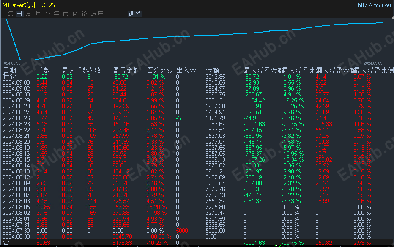The width and height of the screenshot is (394, 247).
Task: Click the 合计 totals row label
Action: (x=10, y=243)
